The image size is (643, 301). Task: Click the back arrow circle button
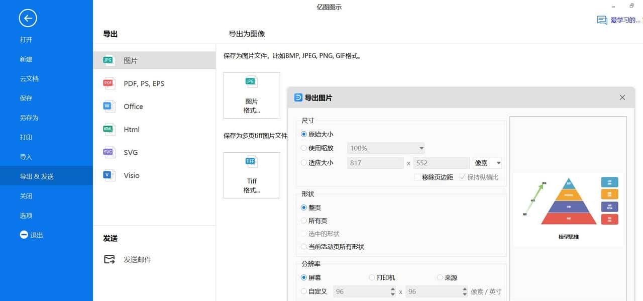(x=27, y=18)
